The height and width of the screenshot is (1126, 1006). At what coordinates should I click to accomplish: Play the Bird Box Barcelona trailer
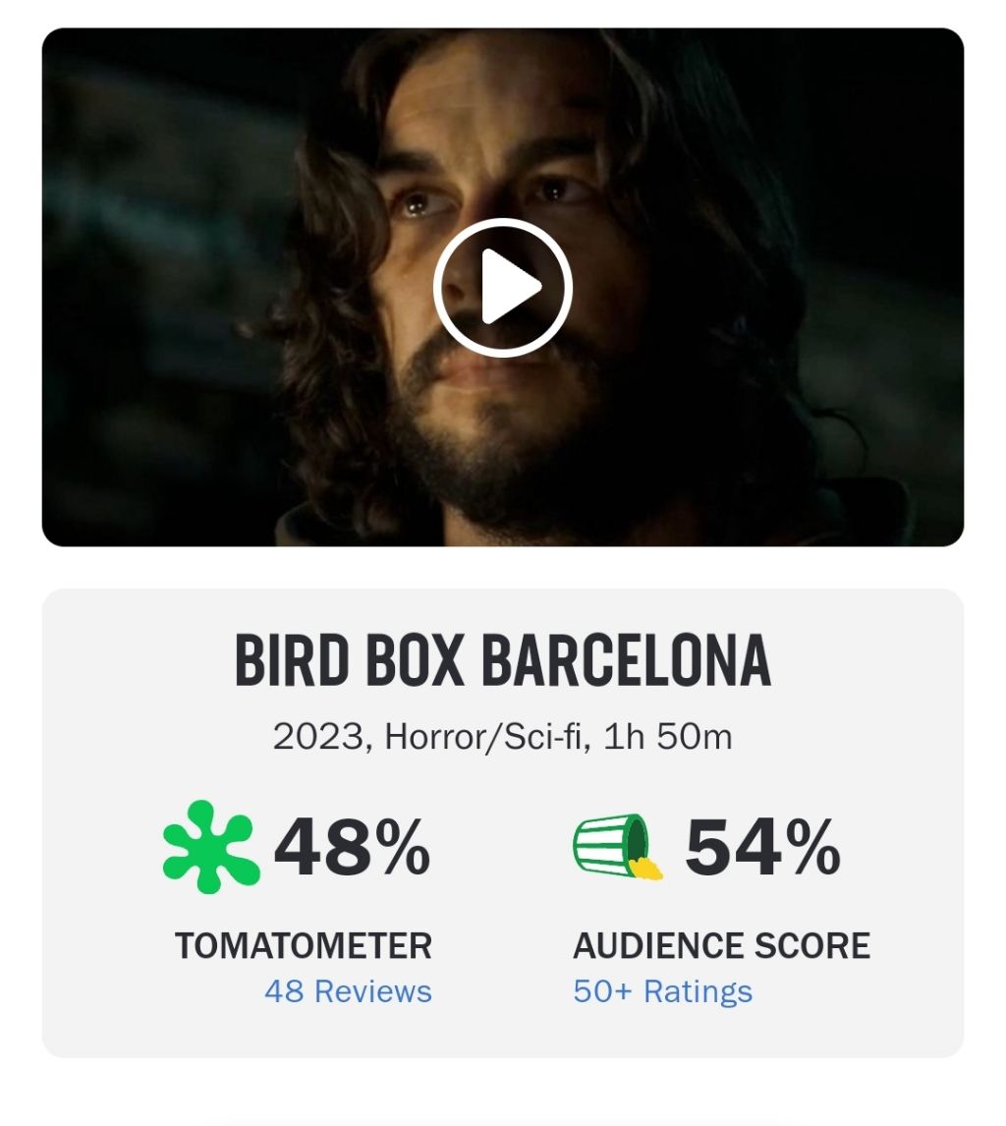502,288
